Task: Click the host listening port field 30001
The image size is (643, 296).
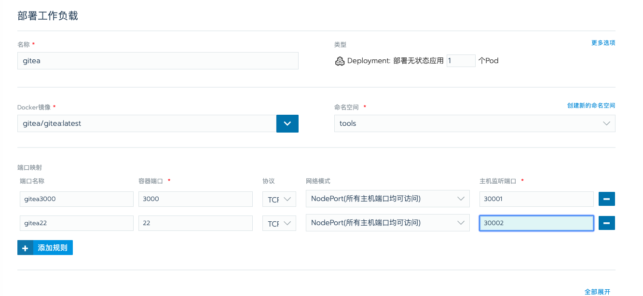Action: [x=536, y=199]
